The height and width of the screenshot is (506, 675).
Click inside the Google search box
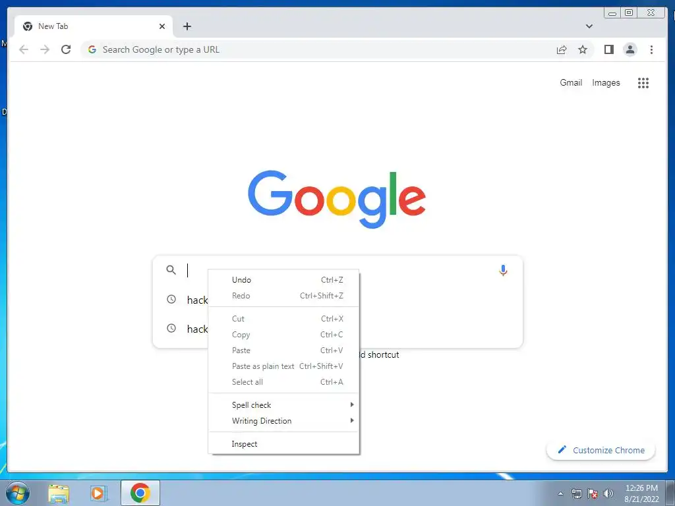[x=337, y=270]
